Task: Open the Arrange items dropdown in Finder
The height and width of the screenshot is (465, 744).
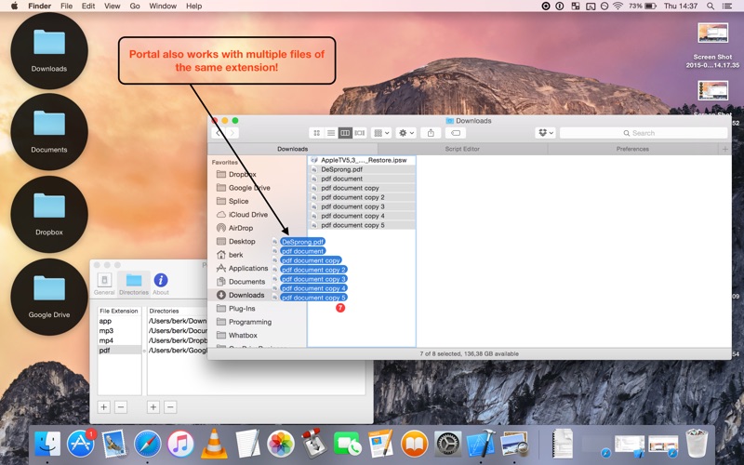Action: [x=381, y=133]
